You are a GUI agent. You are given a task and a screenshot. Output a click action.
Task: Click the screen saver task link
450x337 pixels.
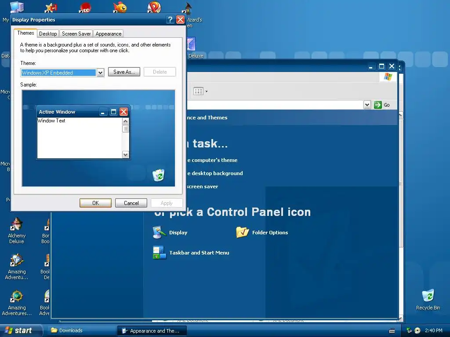click(203, 186)
